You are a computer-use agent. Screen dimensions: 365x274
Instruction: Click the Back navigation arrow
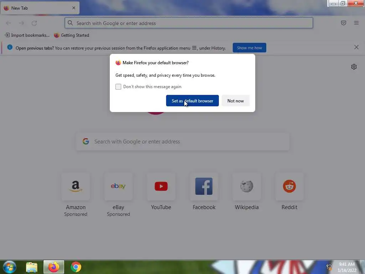pyautogui.click(x=9, y=23)
